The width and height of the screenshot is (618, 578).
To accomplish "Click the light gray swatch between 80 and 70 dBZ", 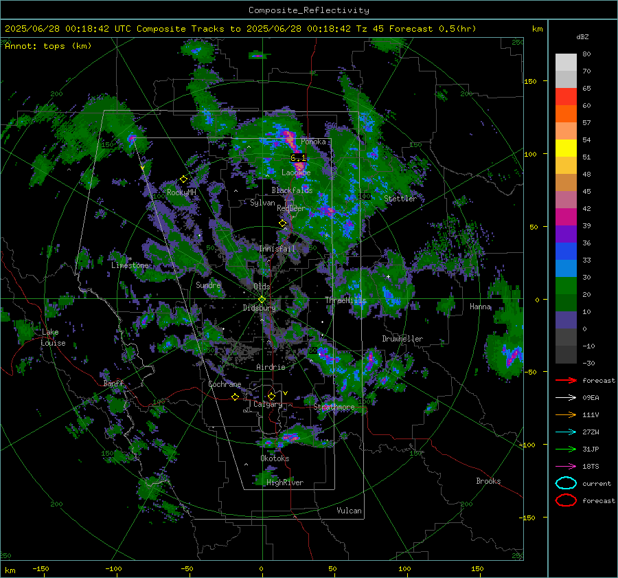I will (x=566, y=63).
